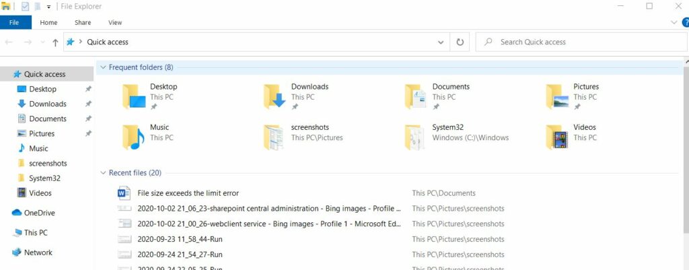689x270 pixels.
Task: Open the File ribbon tab
Action: 14,22
